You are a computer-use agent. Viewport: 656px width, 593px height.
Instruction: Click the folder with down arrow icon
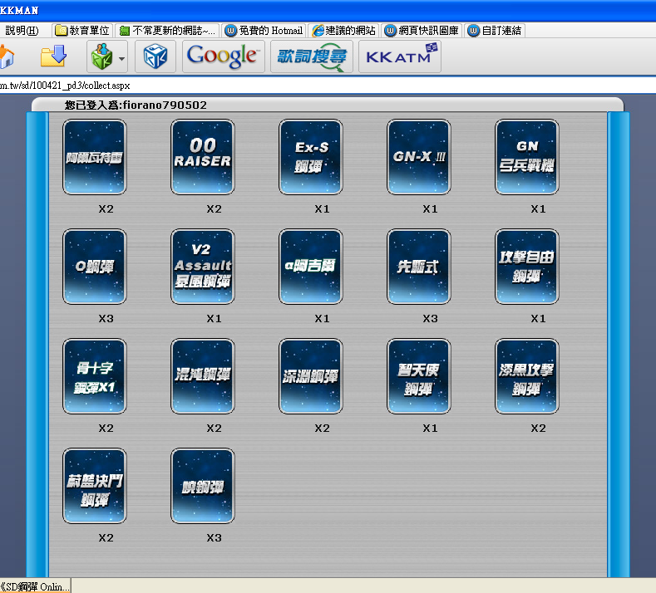click(54, 56)
